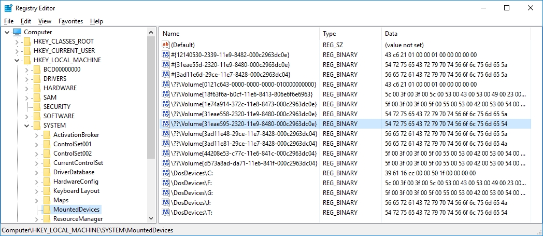Collapse the Computer tree node
This screenshot has width=543, height=236.
point(7,32)
